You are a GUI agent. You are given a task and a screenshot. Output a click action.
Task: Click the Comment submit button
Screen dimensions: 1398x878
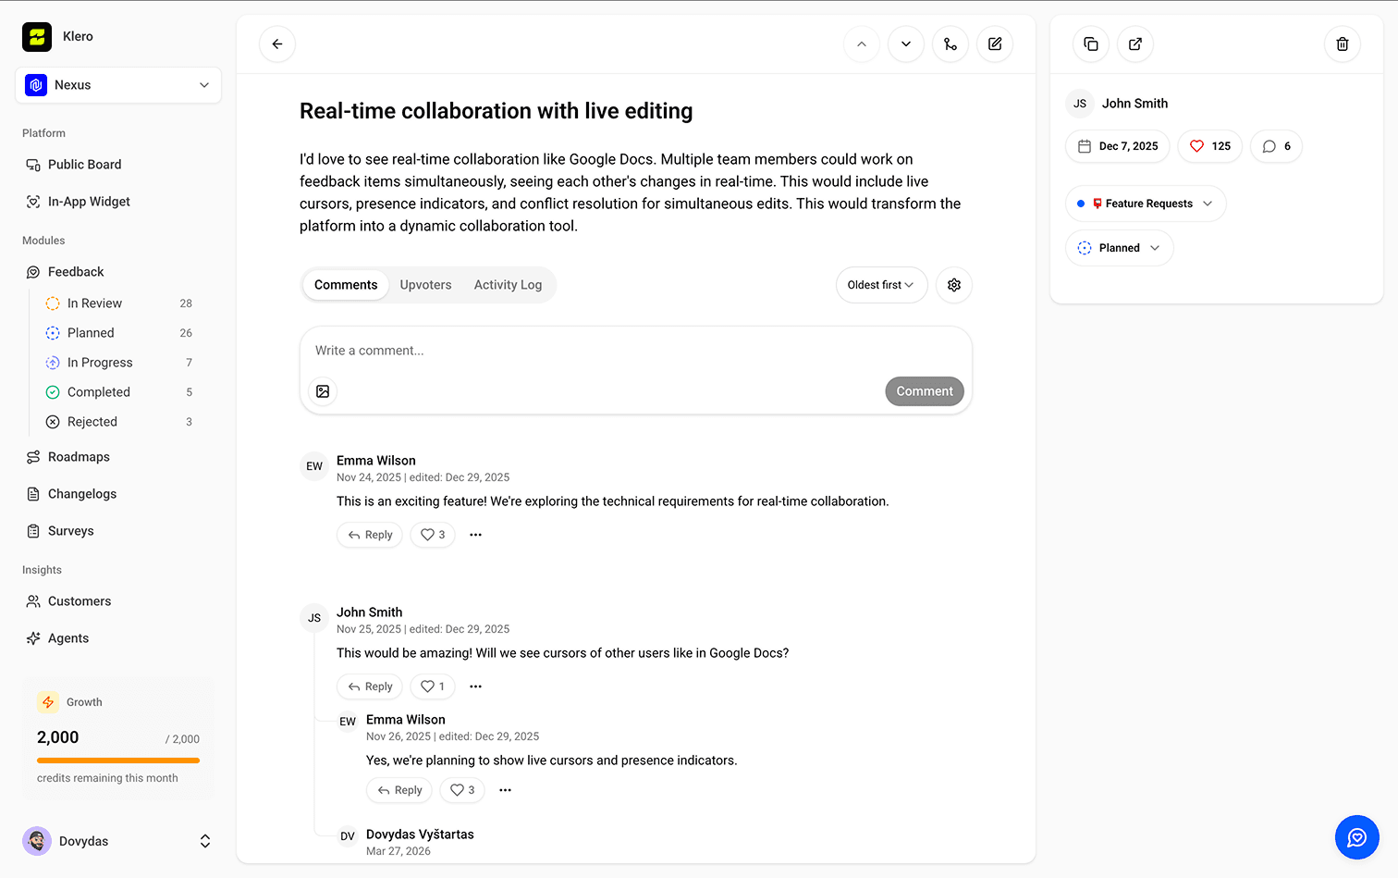[925, 391]
